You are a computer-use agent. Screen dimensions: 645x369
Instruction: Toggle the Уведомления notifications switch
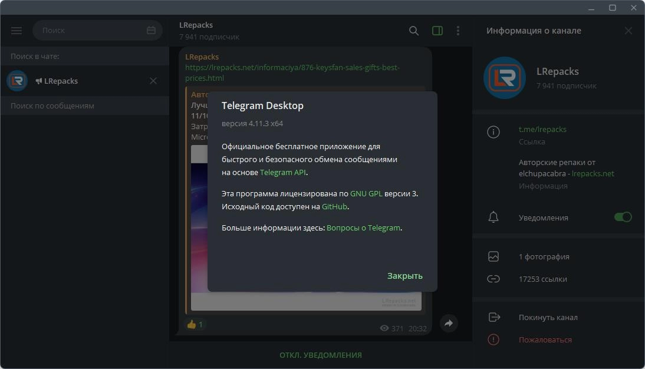click(x=623, y=217)
